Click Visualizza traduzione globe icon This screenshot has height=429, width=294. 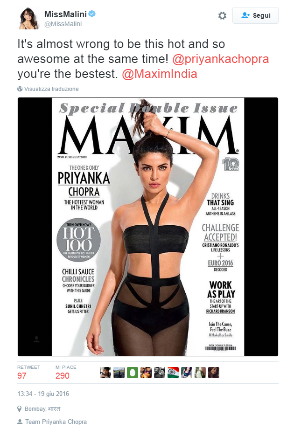click(x=20, y=89)
